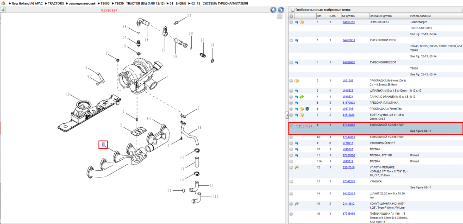The height and width of the screenshot is (224, 463).
Task: Select callout 13 in the diagram
Action: (x=67, y=94)
